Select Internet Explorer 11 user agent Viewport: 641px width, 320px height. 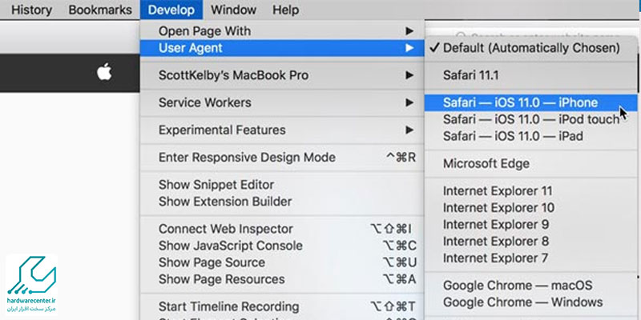(x=530, y=191)
